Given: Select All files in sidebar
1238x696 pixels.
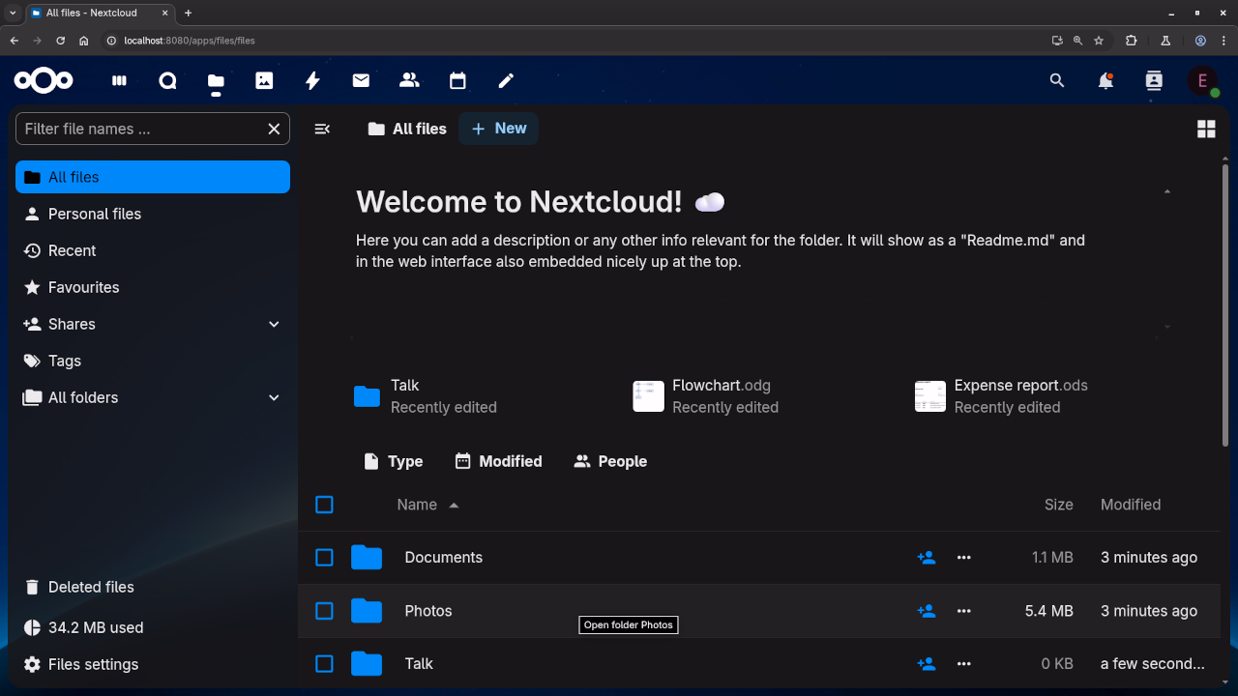Looking at the screenshot, I should [x=153, y=177].
